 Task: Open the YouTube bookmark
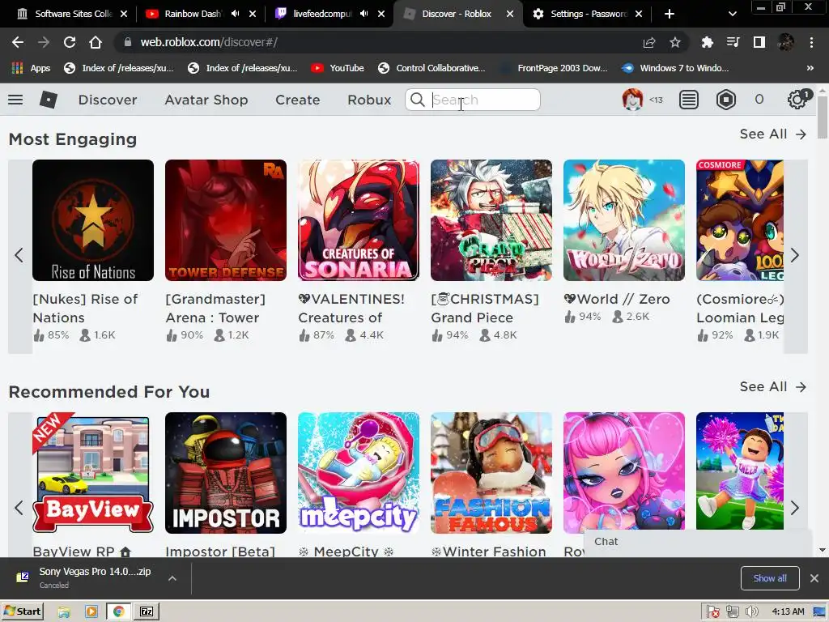click(x=338, y=68)
